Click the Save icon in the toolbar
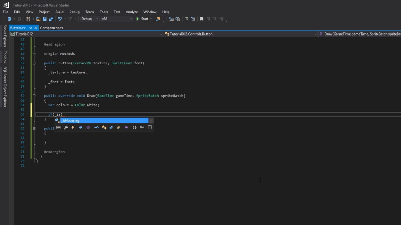The height and width of the screenshot is (225, 401). click(45, 19)
